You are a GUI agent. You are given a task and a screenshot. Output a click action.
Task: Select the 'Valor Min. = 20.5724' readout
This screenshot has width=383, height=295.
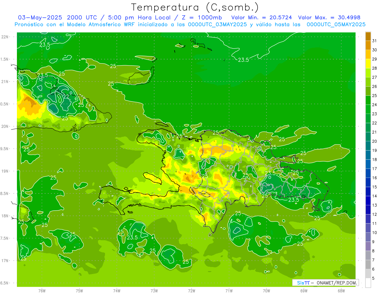point(262,18)
